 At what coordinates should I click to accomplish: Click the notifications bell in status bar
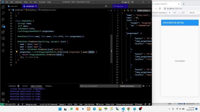tap(149, 105)
